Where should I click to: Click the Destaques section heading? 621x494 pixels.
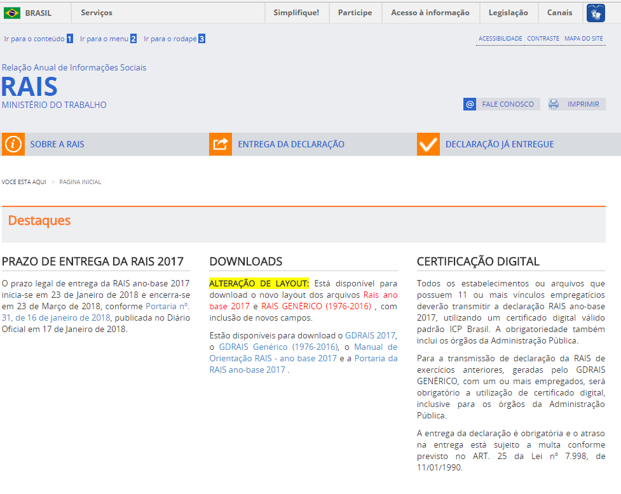click(x=39, y=221)
